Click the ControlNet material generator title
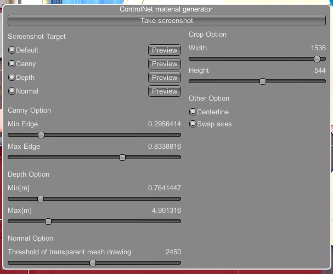 (x=166, y=9)
